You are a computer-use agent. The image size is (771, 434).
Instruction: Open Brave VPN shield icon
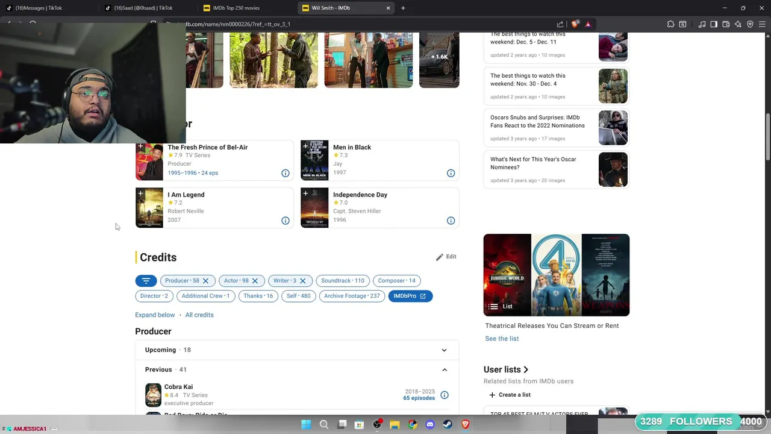coord(750,24)
